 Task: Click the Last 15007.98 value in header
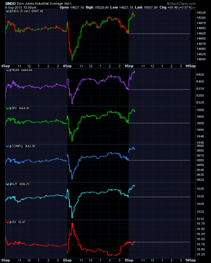pos(146,8)
